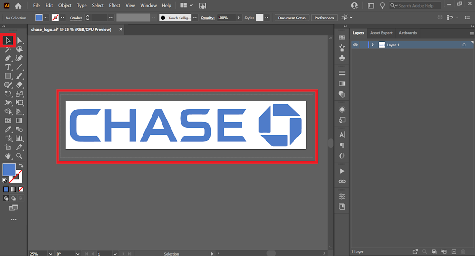Toggle the Layer 1 target circle
Screen dimensions: 475x256
464,45
